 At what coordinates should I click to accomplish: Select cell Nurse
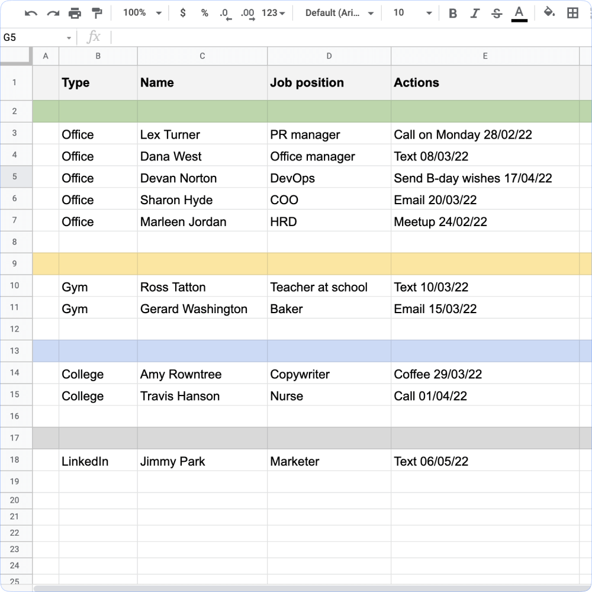pyautogui.click(x=329, y=395)
